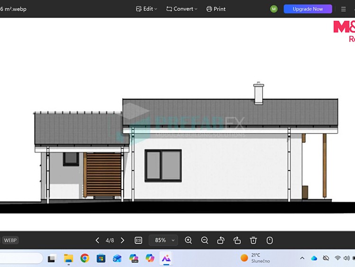Show image information

270,240
